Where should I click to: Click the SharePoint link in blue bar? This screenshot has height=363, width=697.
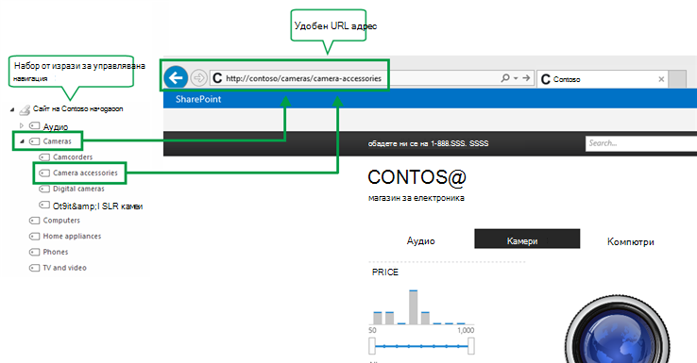click(198, 99)
